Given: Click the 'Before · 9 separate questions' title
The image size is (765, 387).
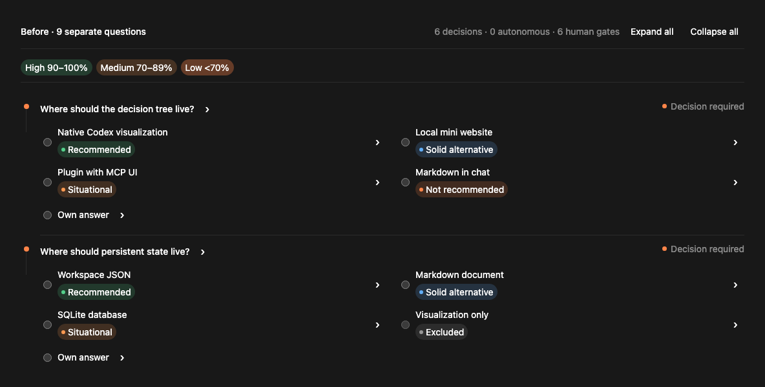Looking at the screenshot, I should (83, 32).
